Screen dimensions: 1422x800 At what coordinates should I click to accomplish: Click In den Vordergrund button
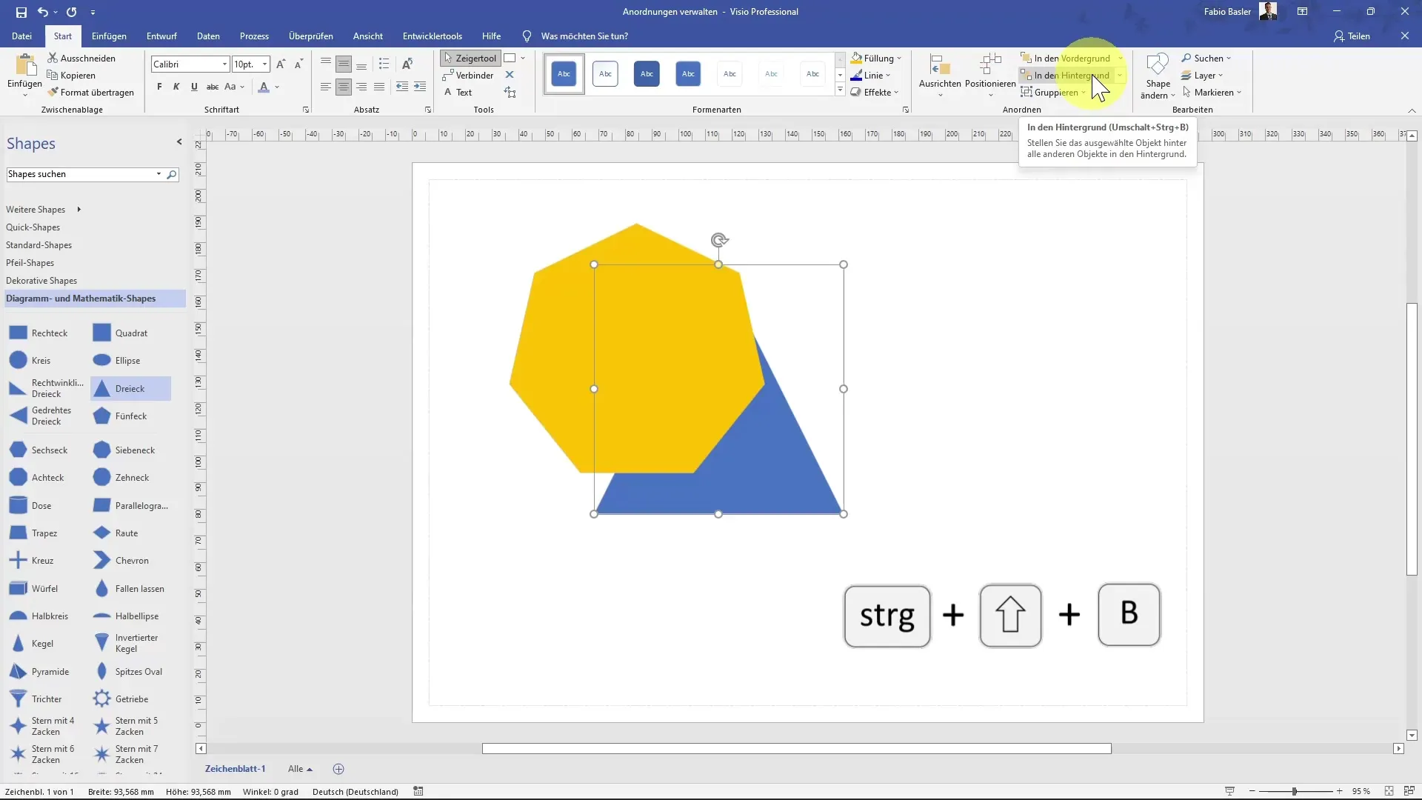[1065, 58]
